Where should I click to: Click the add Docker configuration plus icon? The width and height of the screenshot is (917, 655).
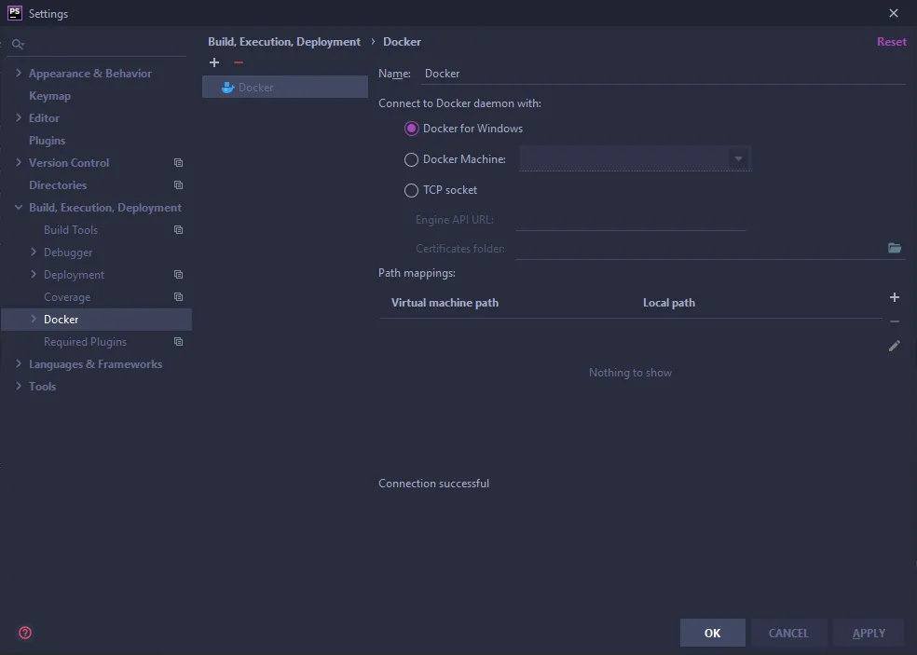pos(214,62)
